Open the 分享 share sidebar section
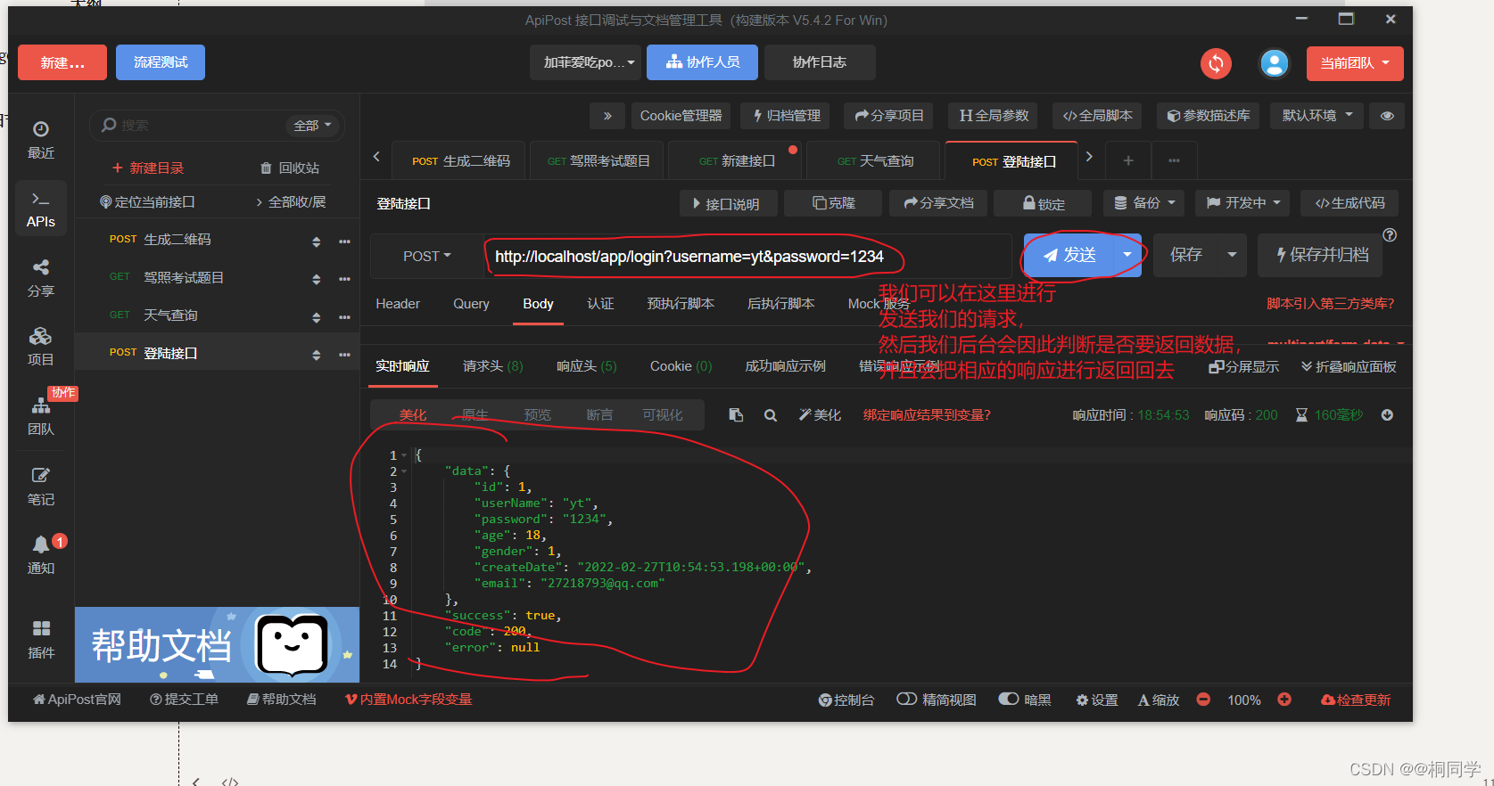1494x786 pixels. tap(41, 278)
